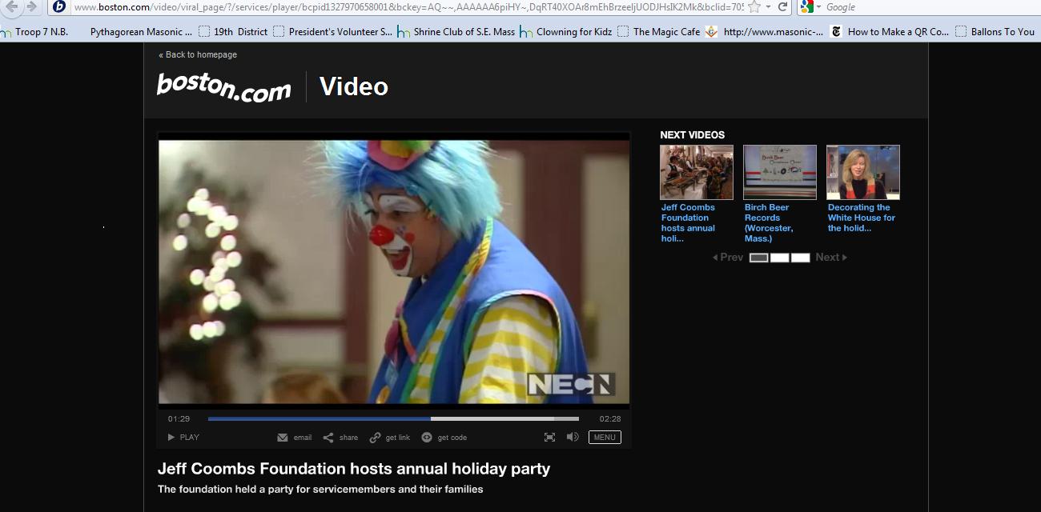This screenshot has width=1041, height=512.
Task: Click the Google search icon in toolbar
Action: coord(807,6)
